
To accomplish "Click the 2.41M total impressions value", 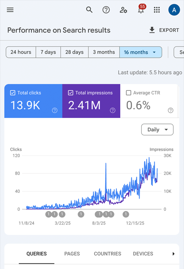I will [84, 105].
